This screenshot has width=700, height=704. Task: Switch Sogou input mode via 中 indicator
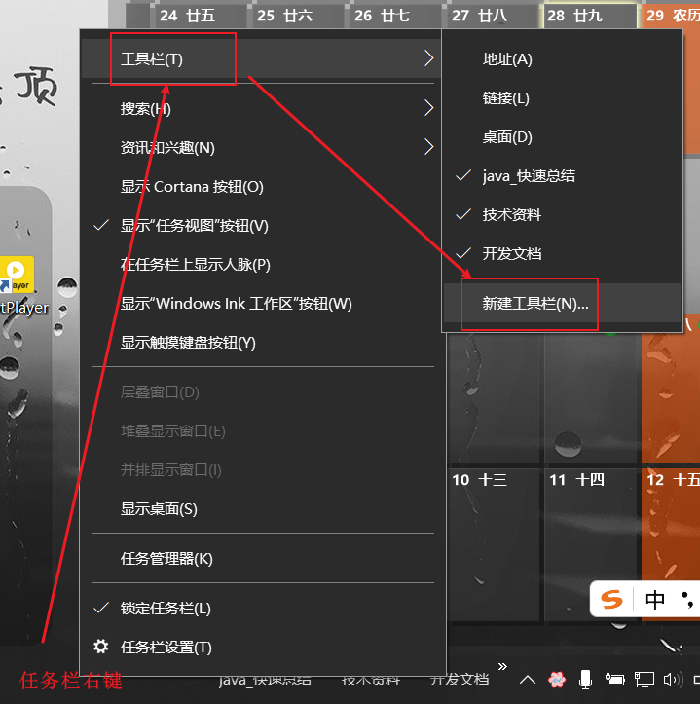pos(655,600)
